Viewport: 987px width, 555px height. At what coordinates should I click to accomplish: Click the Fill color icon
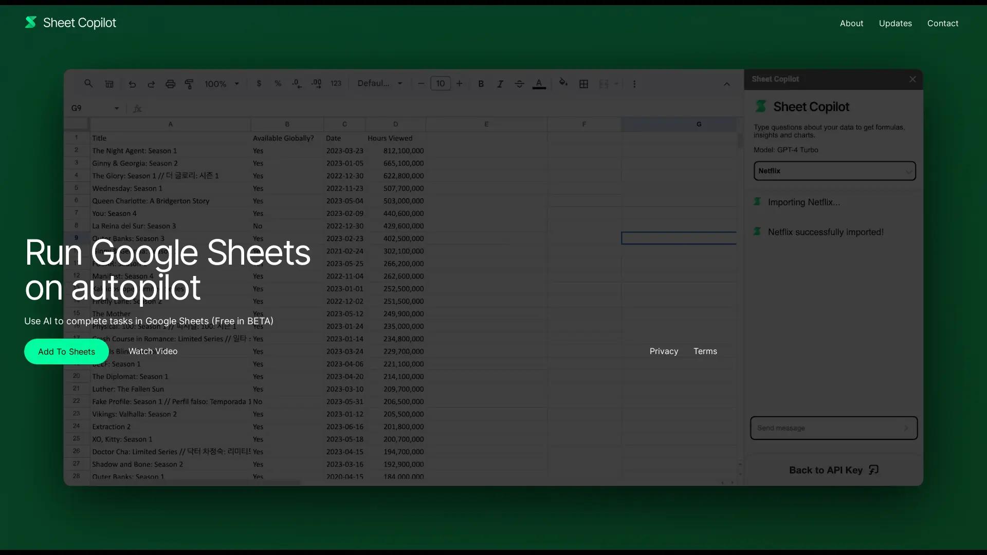point(563,83)
